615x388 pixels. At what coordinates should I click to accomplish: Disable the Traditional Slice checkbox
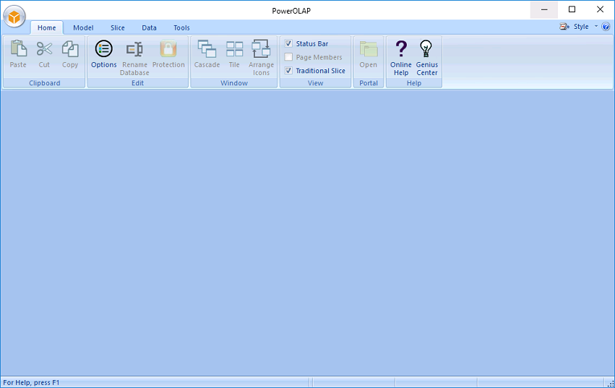[289, 71]
